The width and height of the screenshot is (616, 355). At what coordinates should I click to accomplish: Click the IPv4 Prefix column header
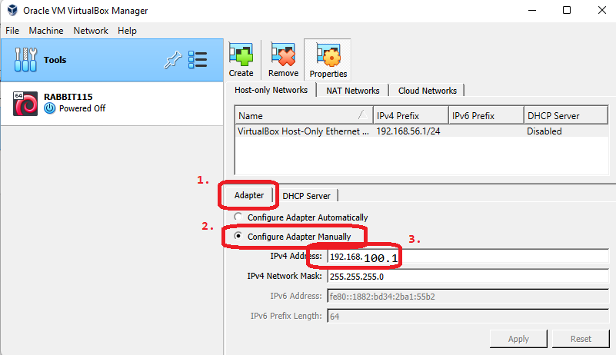point(410,116)
